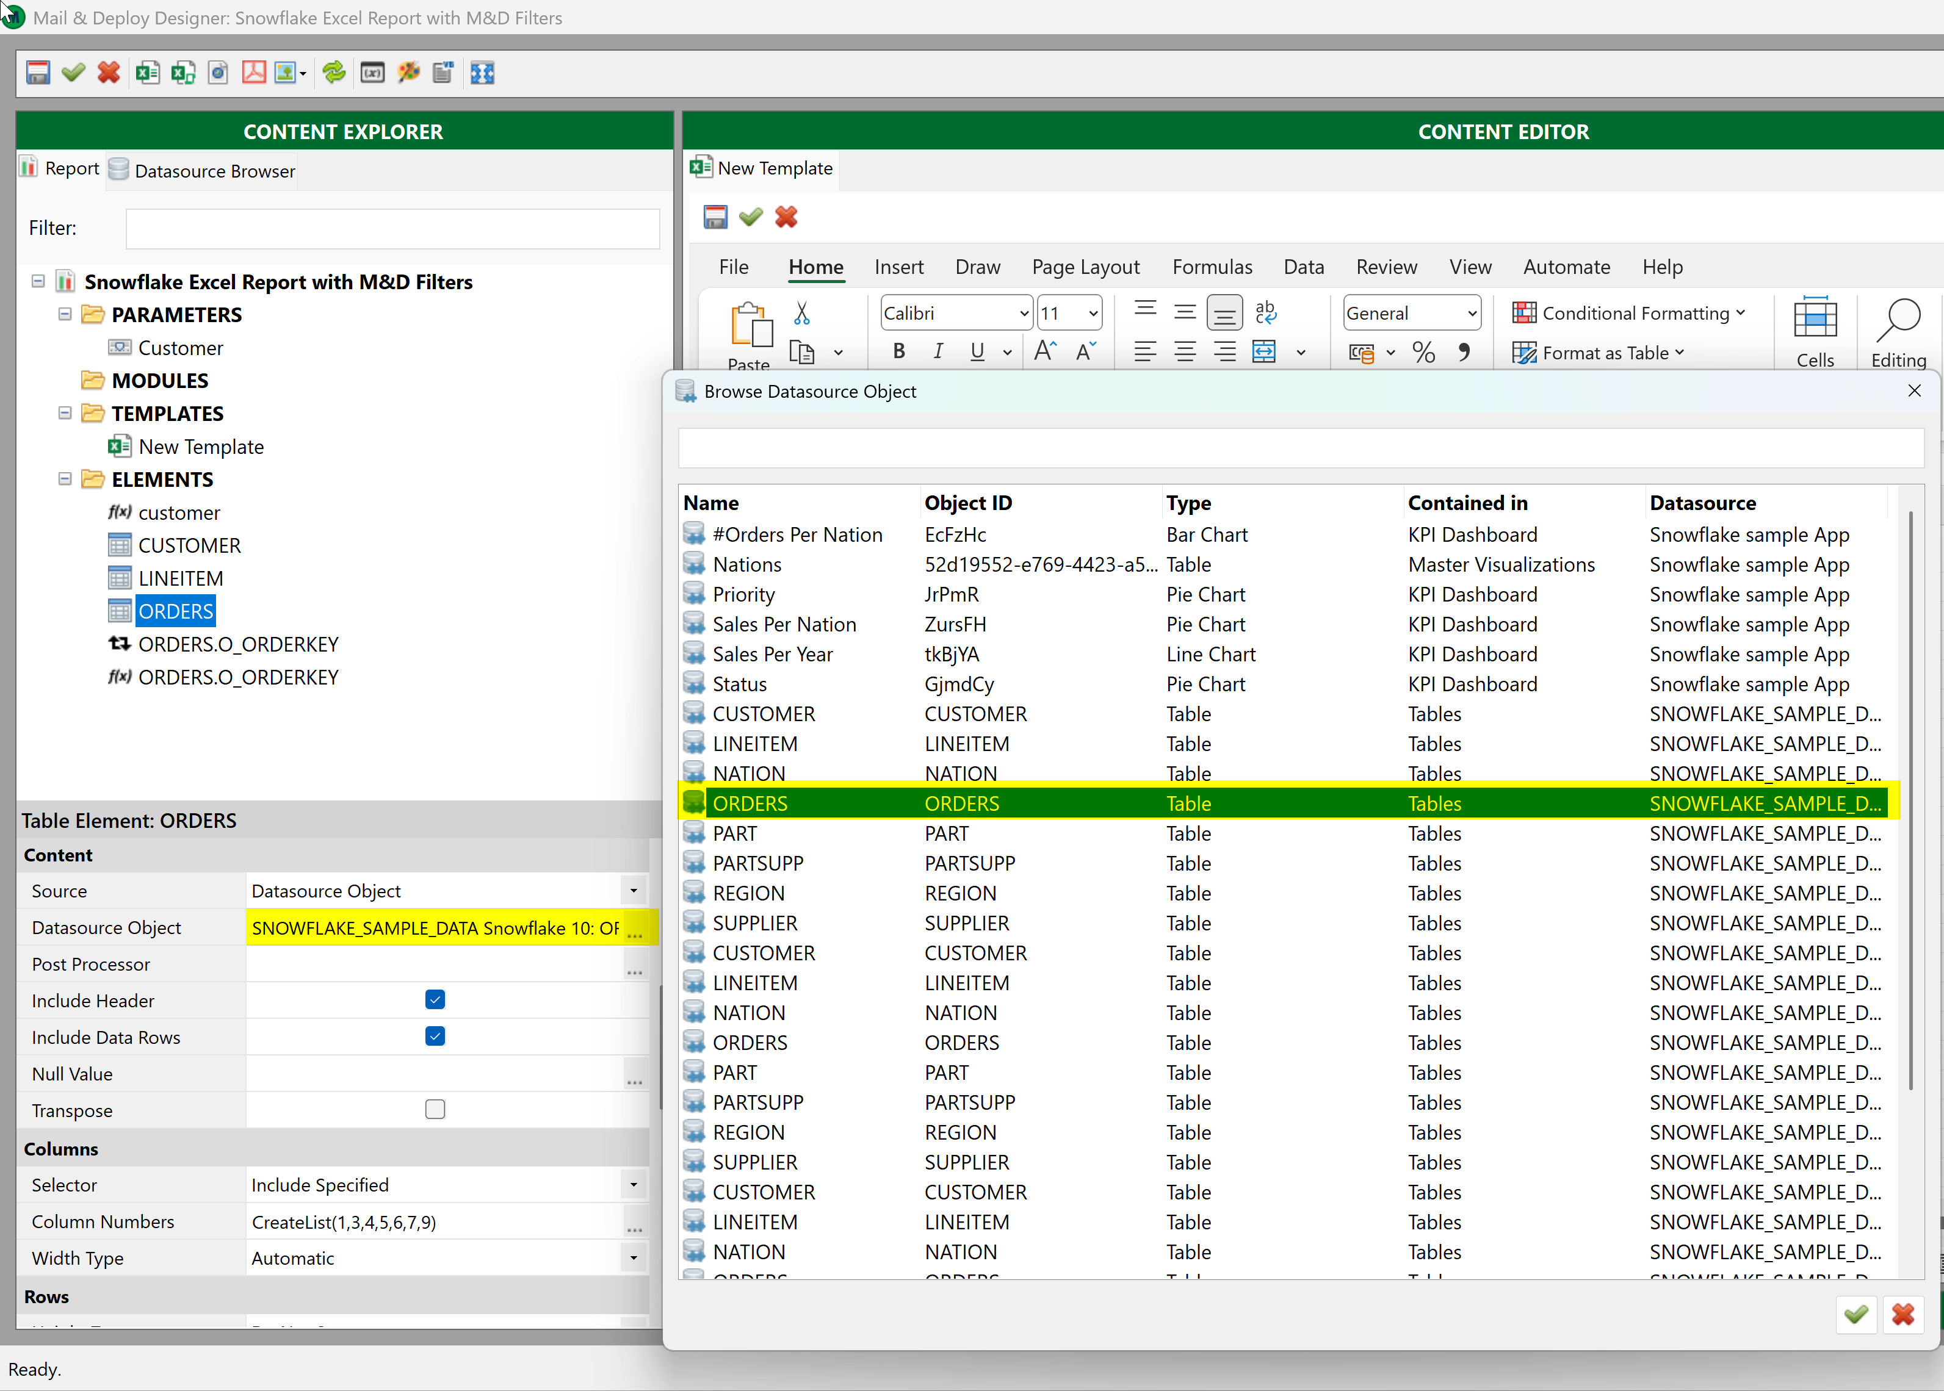Open Format as Table menu

coord(1599,353)
